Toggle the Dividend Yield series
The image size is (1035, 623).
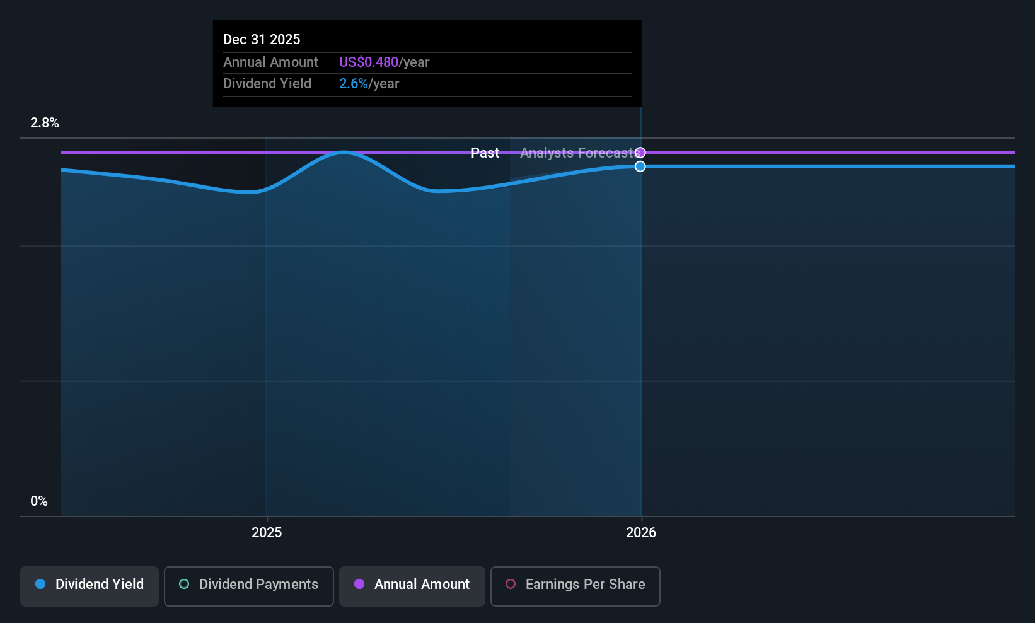point(90,586)
